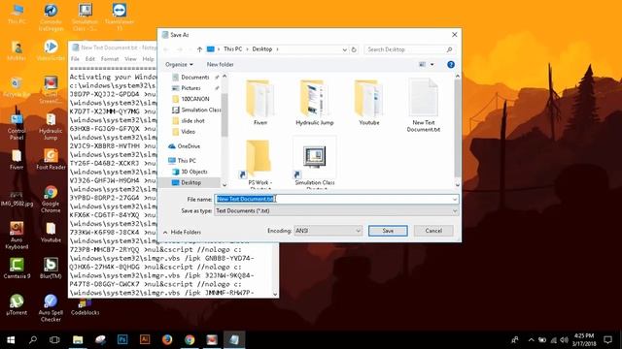Collapse the dialog with Hide Folders
622x349 pixels.
(x=182, y=233)
